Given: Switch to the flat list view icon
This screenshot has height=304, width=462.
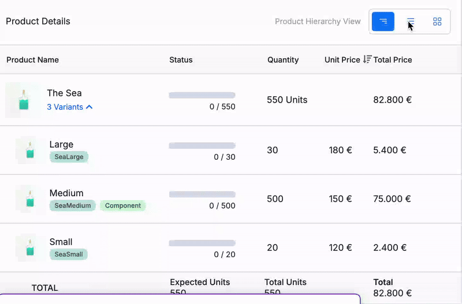Looking at the screenshot, I should point(411,21).
